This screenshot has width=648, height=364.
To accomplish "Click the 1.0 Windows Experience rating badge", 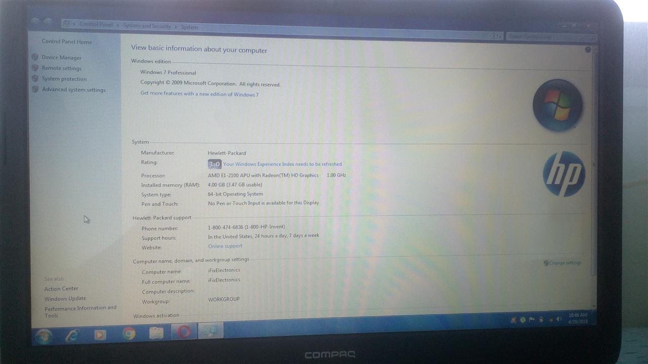I will pyautogui.click(x=215, y=164).
